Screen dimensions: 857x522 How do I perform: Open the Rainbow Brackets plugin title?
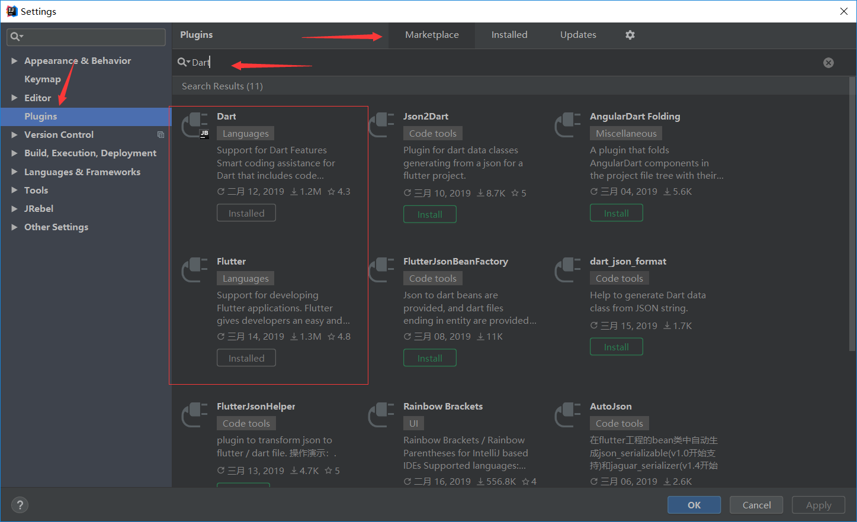point(443,407)
